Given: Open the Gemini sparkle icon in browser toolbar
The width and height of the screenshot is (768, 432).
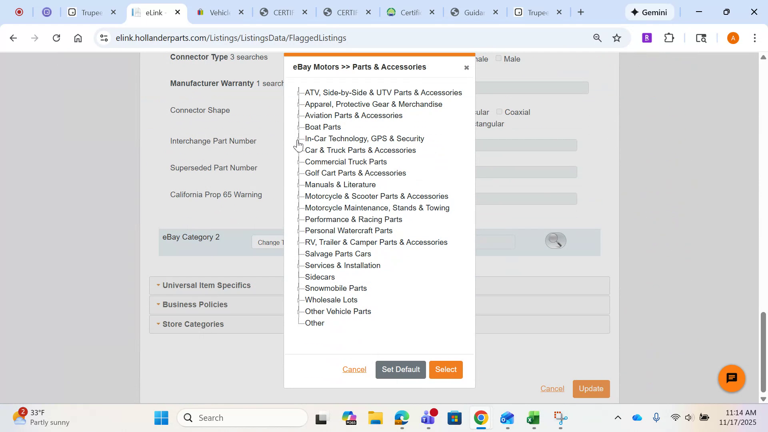Looking at the screenshot, I should coord(635,12).
